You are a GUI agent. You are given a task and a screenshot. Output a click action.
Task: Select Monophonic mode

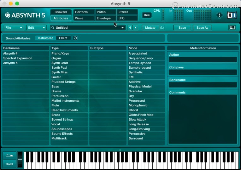(x=146, y=105)
